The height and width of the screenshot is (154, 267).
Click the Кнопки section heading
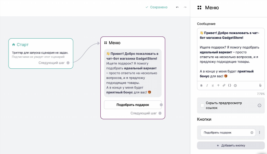(204, 119)
